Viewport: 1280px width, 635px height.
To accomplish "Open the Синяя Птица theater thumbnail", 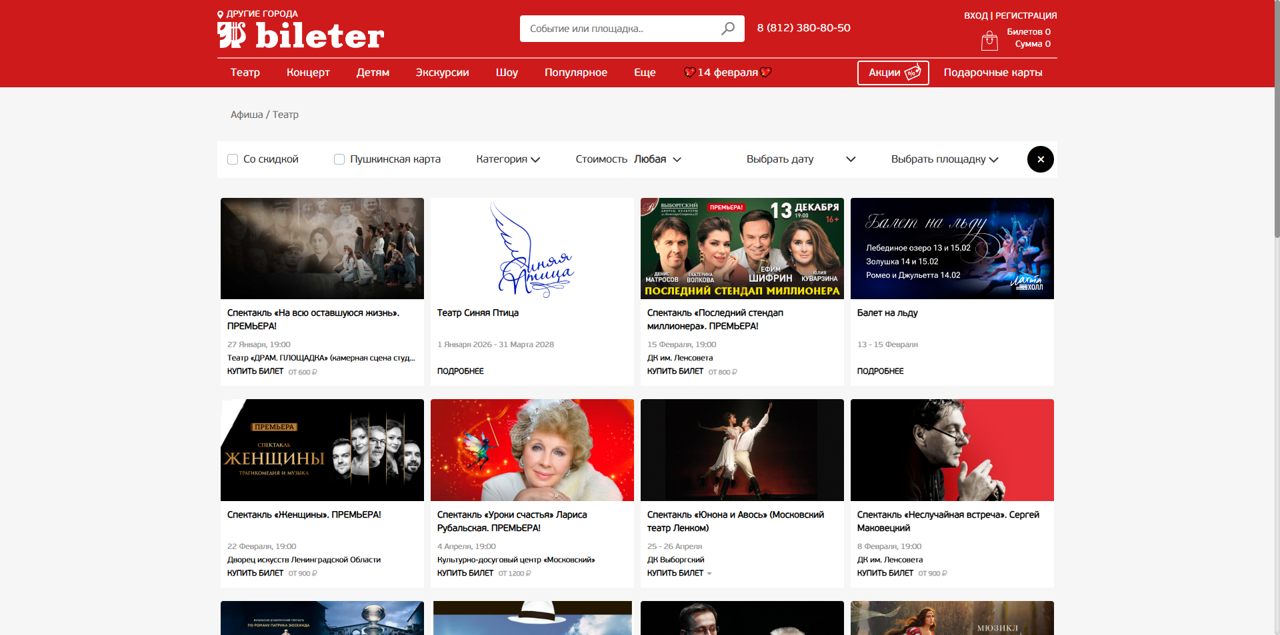I will [x=532, y=249].
